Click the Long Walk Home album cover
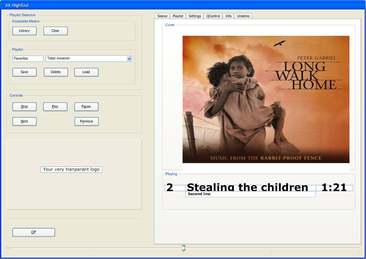Image resolution: width=366 pixels, height=259 pixels. [x=266, y=99]
